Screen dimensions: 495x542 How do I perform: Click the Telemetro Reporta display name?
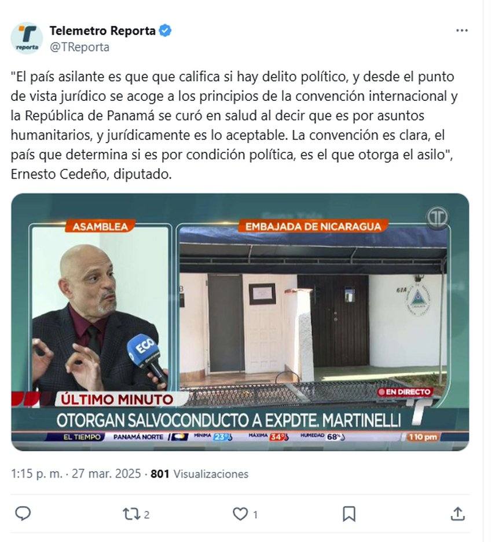point(102,31)
